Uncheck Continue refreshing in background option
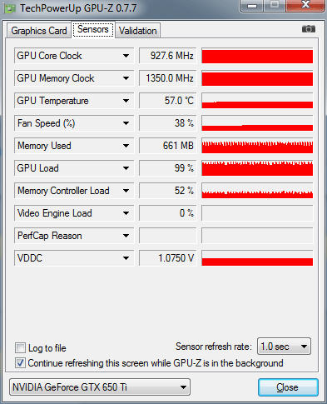 [20, 363]
